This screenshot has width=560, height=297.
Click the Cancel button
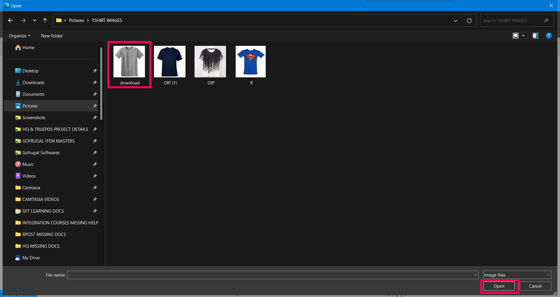pyautogui.click(x=535, y=286)
